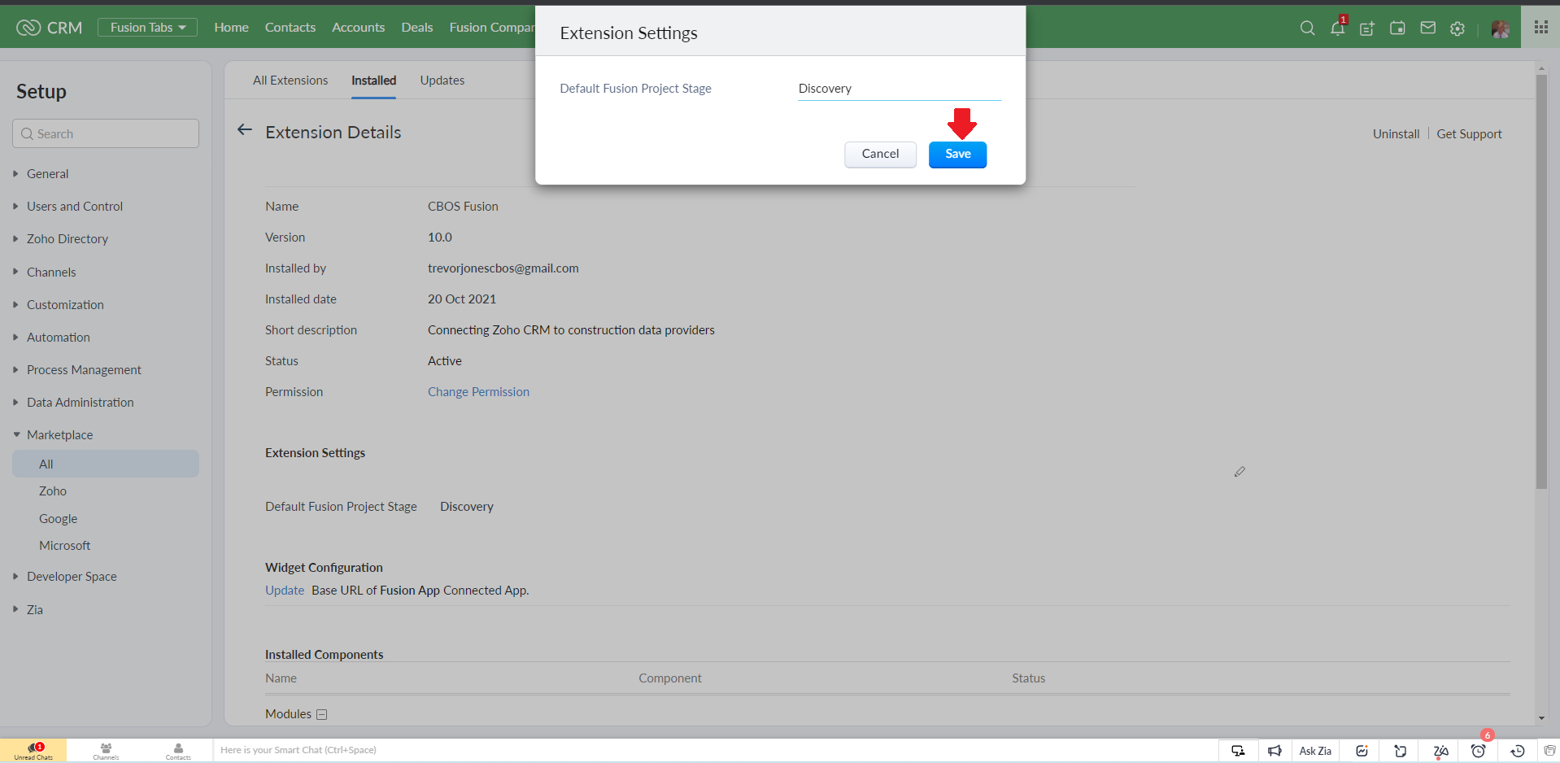Screen dimensions: 1560x763
Task: Expand the Automation section
Action: [59, 338]
